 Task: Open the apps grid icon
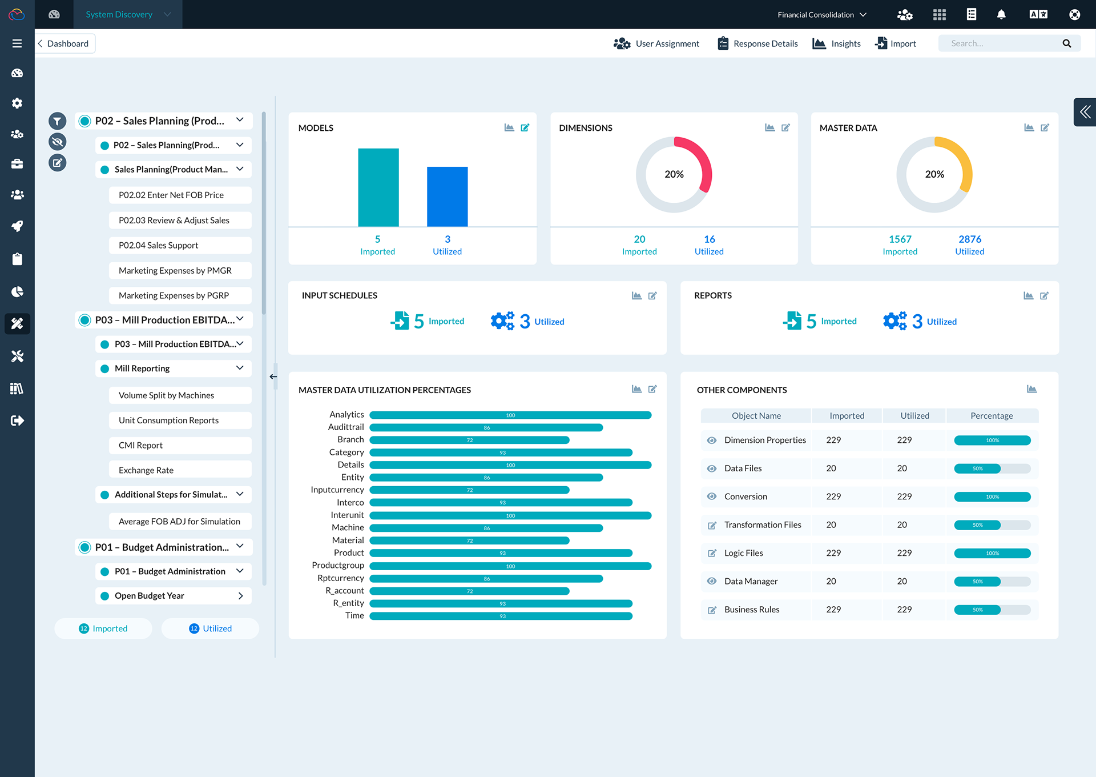point(940,15)
